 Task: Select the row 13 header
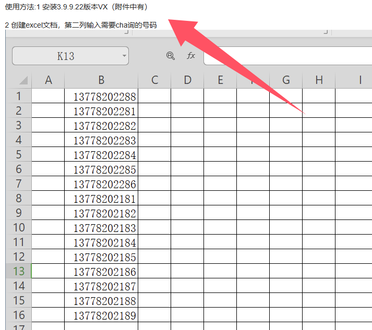point(19,271)
